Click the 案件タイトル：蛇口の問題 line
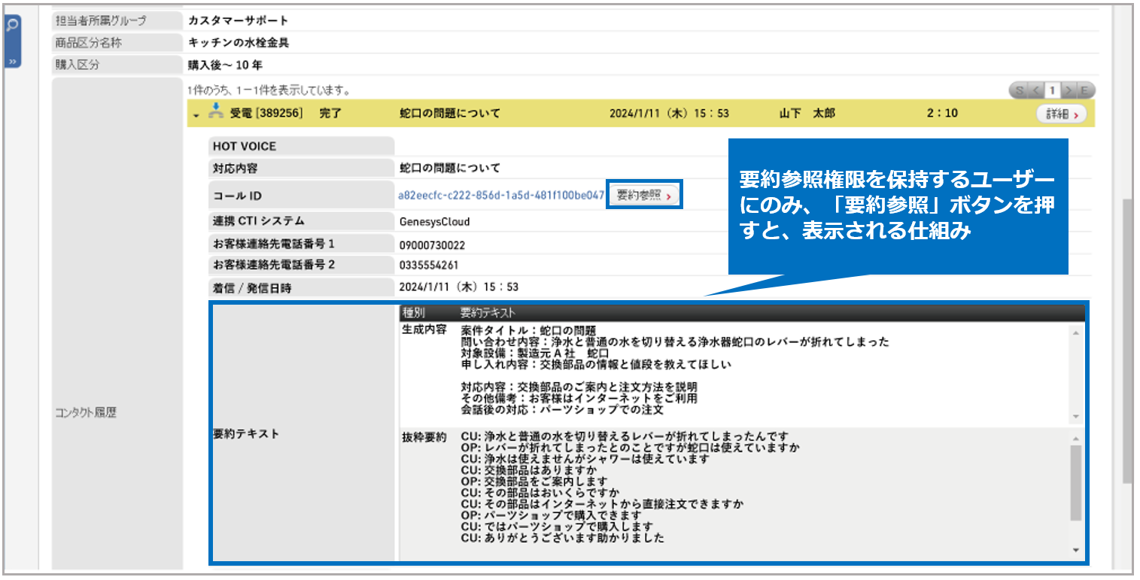The height and width of the screenshot is (580, 1140). [x=528, y=330]
